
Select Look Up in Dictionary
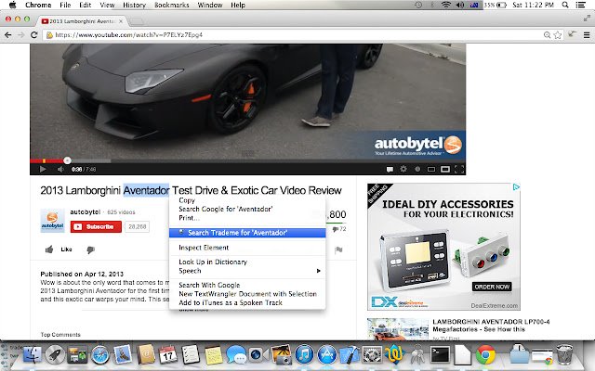pos(213,262)
